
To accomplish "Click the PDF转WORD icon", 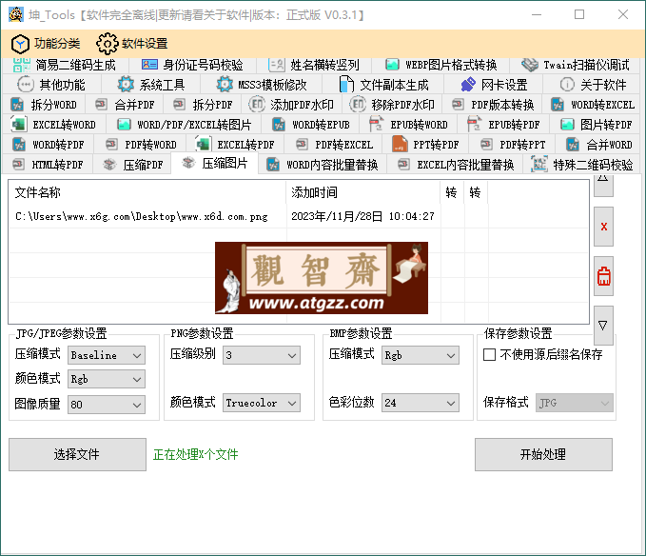I will 111,145.
